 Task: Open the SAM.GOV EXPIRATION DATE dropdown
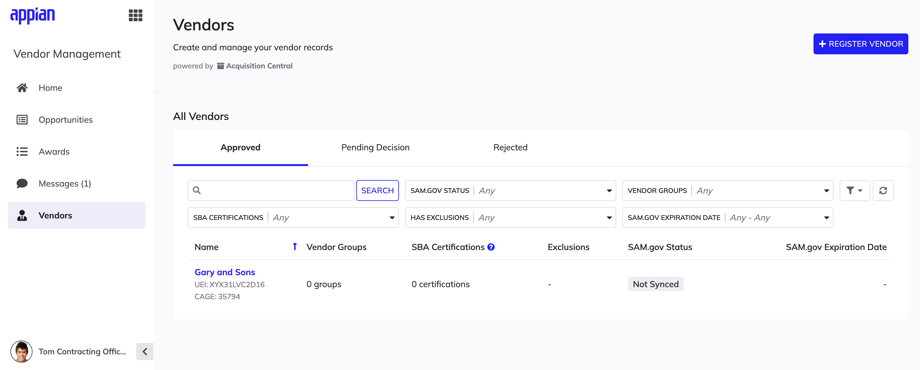pos(728,218)
